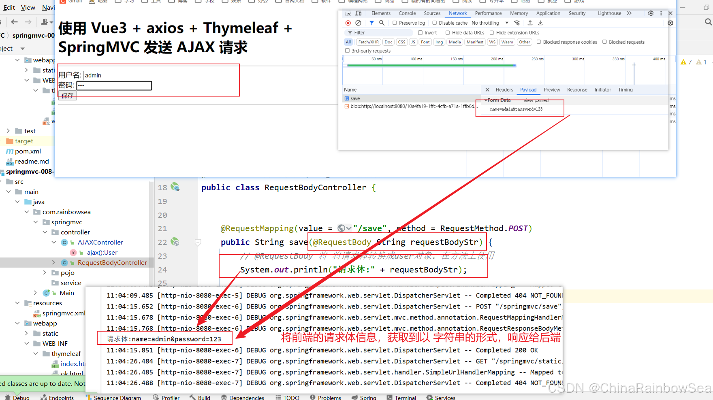
Task: Click the import HAR upload icon
Action: point(530,23)
